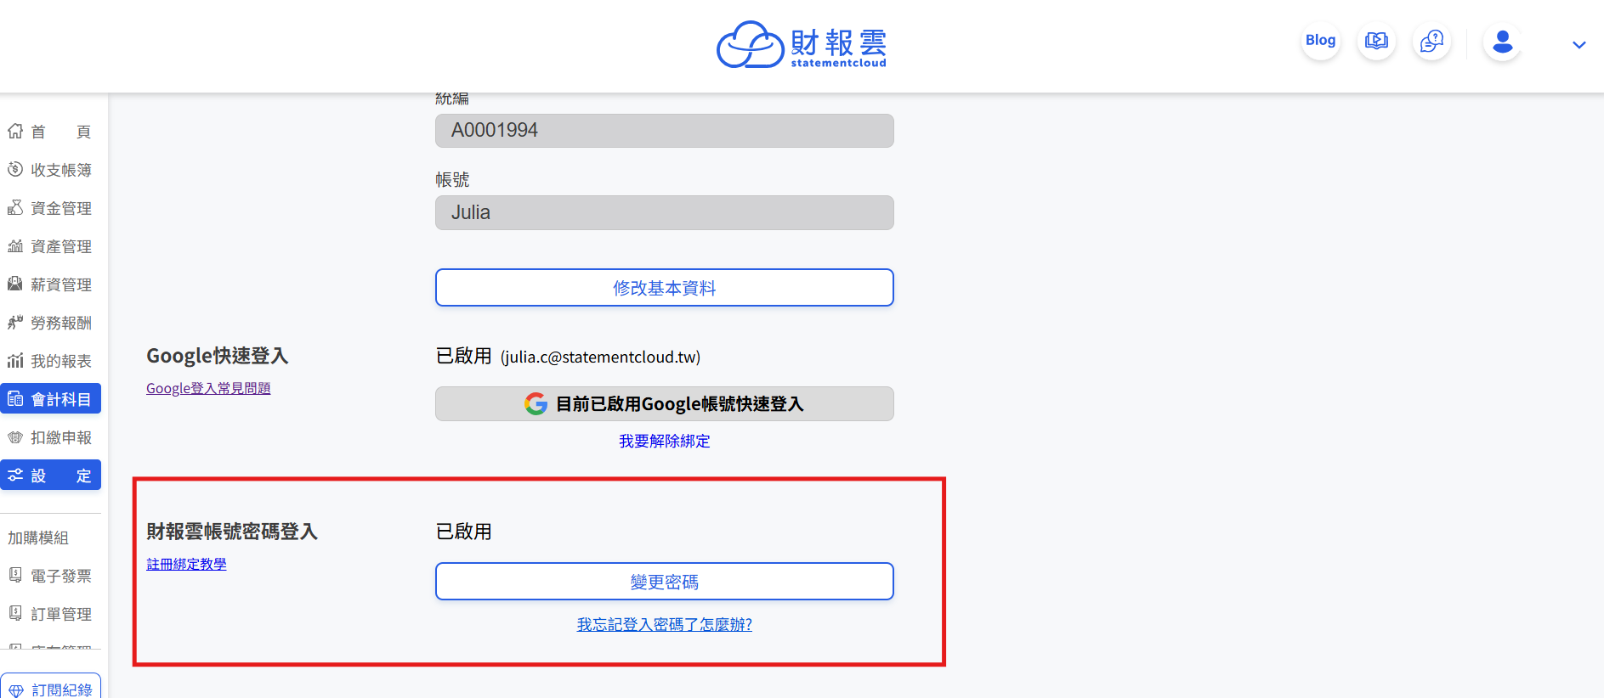This screenshot has height=698, width=1604.
Task: Select 設定 in the sidebar
Action: click(x=50, y=476)
